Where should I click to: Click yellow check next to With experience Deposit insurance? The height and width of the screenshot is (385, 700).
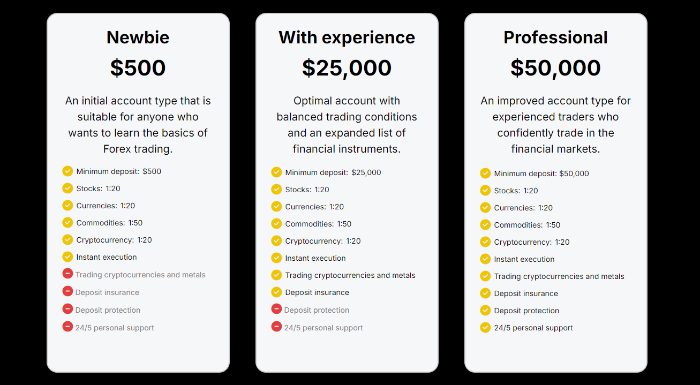(x=276, y=292)
